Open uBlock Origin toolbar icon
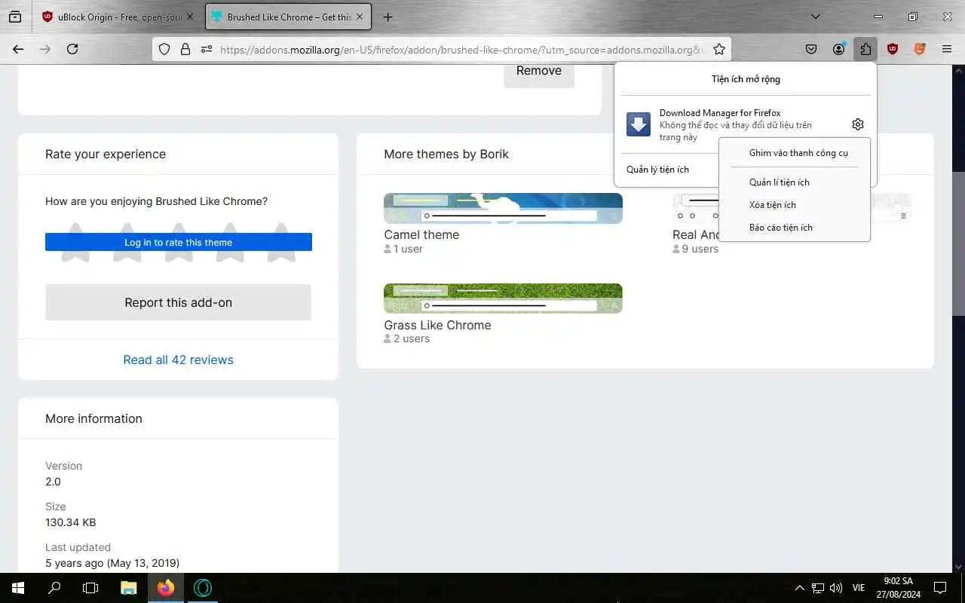965x603 pixels. click(893, 49)
